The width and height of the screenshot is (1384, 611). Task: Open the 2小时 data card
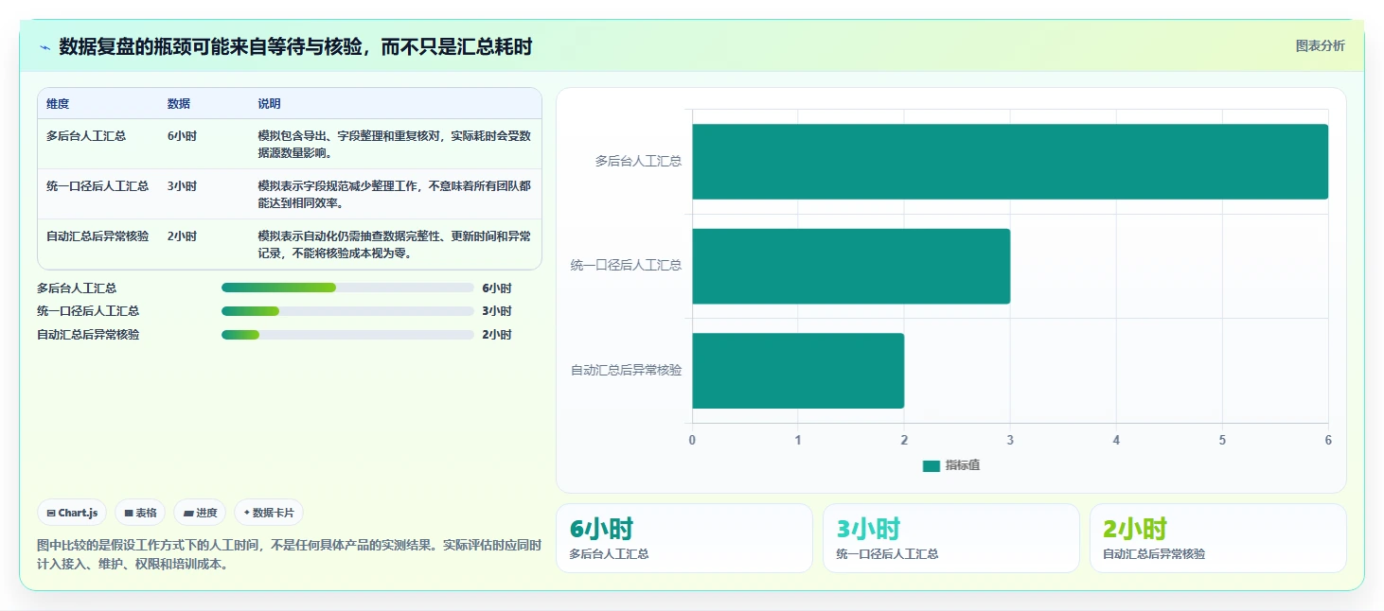point(1217,538)
